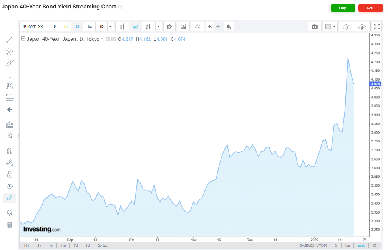Select the text annotation tool
Image resolution: width=388 pixels, height=250 pixels.
point(10,74)
